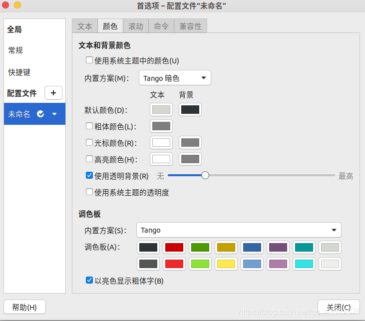Viewport: 365px width, 321px height.
Task: Pick the default text color swatch
Action: (161, 110)
